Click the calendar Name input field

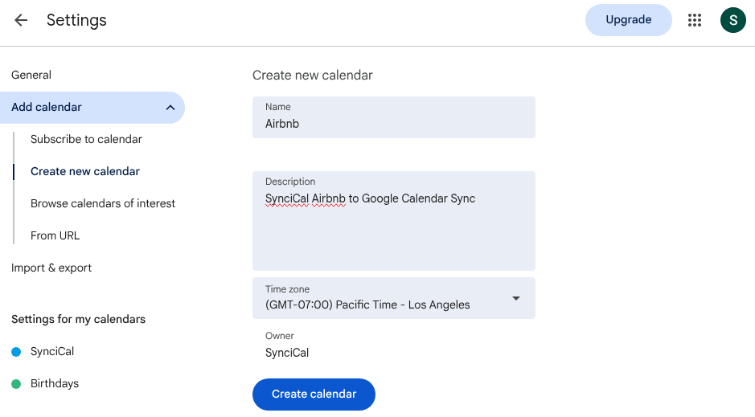[x=393, y=125]
